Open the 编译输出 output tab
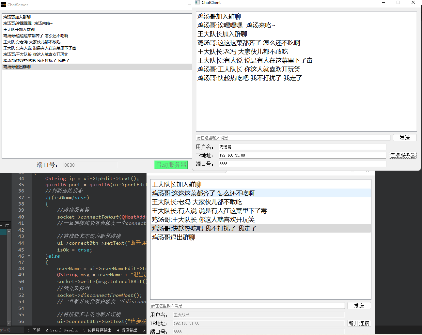The width and height of the screenshot is (422, 335). pos(127,330)
